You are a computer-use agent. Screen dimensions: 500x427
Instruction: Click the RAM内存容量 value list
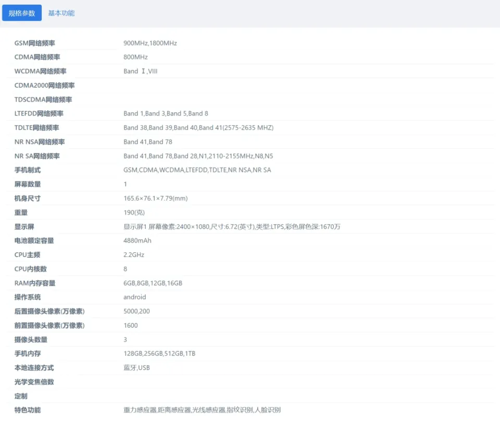pyautogui.click(x=153, y=283)
